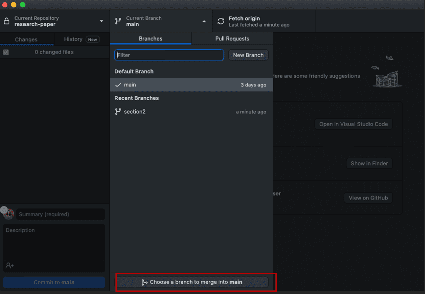Screen dimensions: 425x294
Task: Open the Current Repository dropdown
Action: 55,21
